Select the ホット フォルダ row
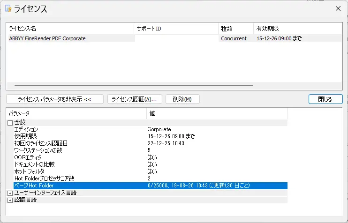The height and width of the screenshot is (223, 348). (151, 171)
